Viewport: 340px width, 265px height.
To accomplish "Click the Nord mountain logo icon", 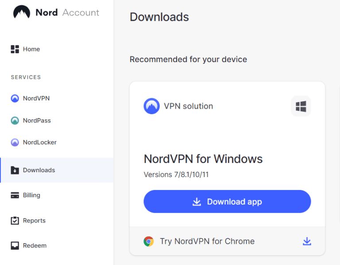I will [x=22, y=12].
